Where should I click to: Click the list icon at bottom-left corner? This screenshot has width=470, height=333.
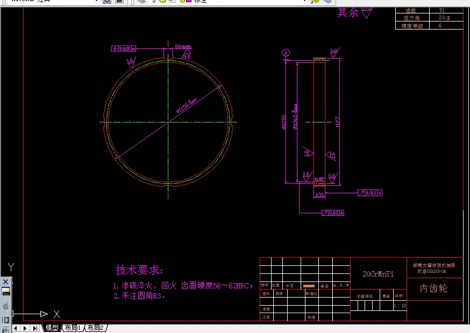coord(5,330)
